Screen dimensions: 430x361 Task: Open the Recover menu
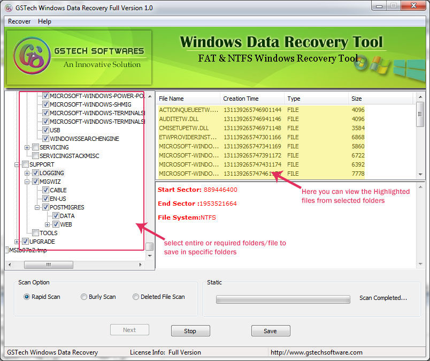[19, 21]
